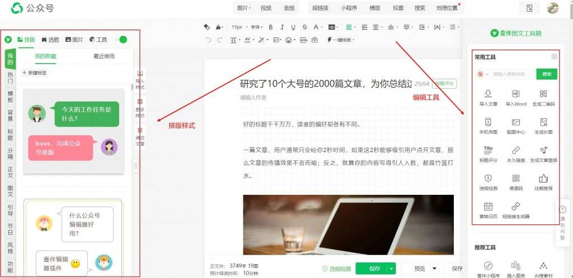
Task: Click the 清空文章 side button
Action: point(140,137)
